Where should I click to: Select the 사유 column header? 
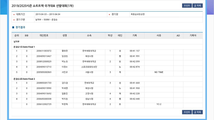pyautogui.click(x=159, y=36)
